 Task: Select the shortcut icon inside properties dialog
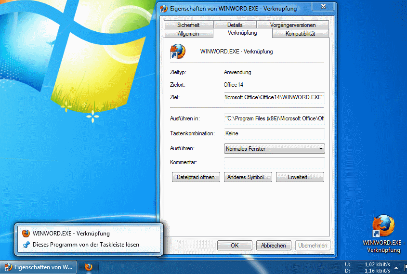point(178,51)
